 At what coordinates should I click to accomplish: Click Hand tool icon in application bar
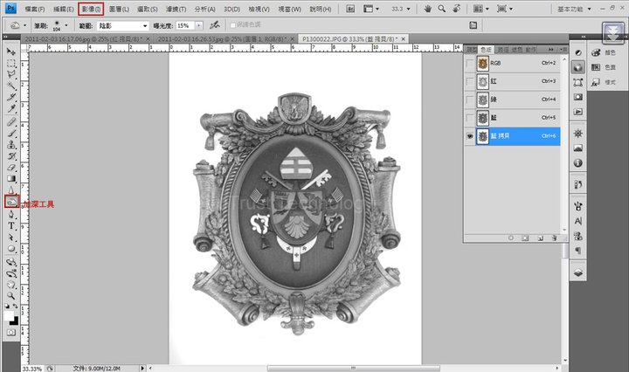point(427,9)
